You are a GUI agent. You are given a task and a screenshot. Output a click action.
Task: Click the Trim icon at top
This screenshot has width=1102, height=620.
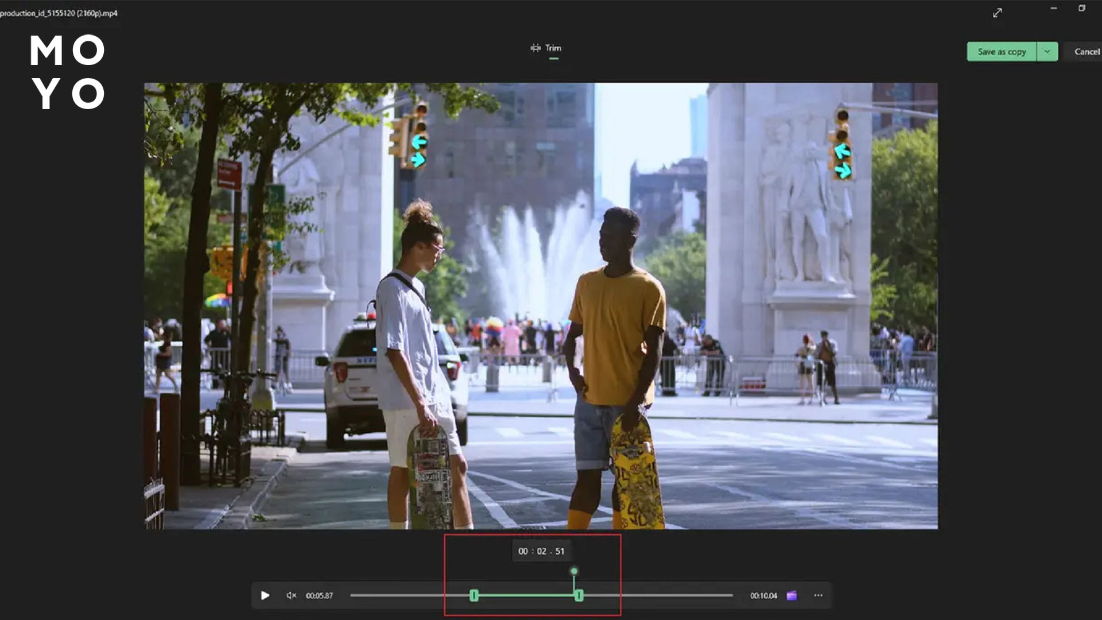[535, 48]
